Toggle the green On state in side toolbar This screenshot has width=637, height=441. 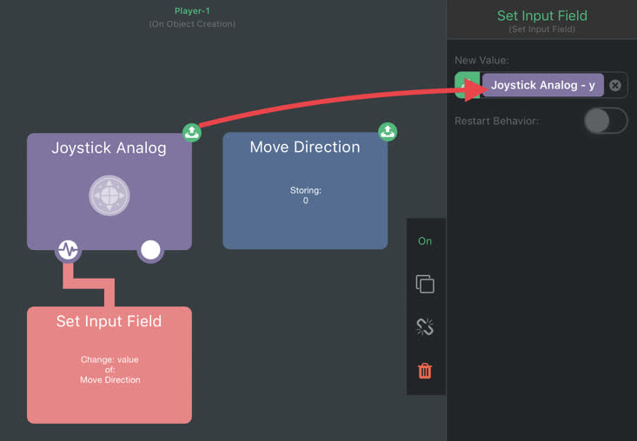[x=425, y=241]
